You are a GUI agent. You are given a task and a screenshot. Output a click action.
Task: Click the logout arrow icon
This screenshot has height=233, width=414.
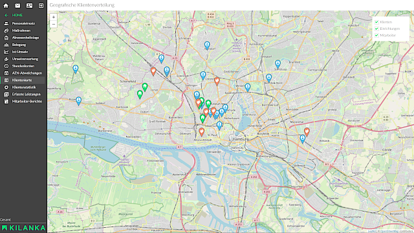tap(41, 5)
